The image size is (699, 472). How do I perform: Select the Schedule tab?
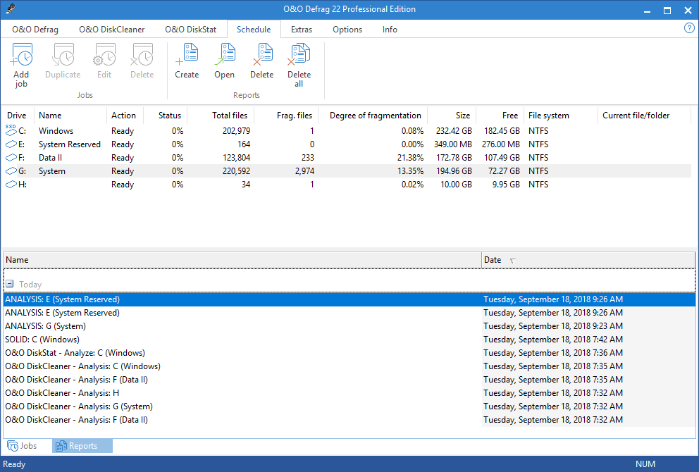(x=254, y=30)
